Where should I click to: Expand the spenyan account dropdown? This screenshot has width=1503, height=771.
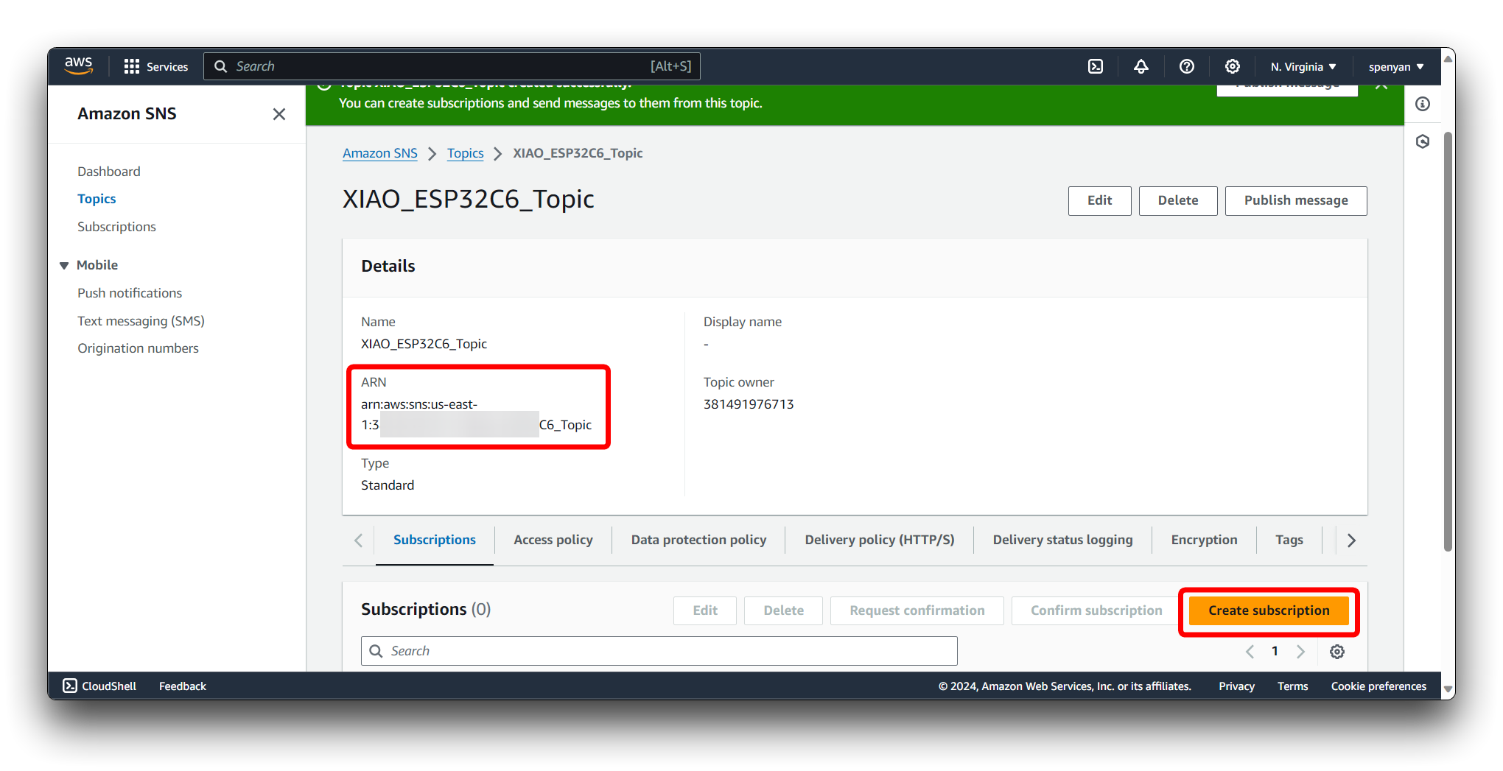point(1396,66)
